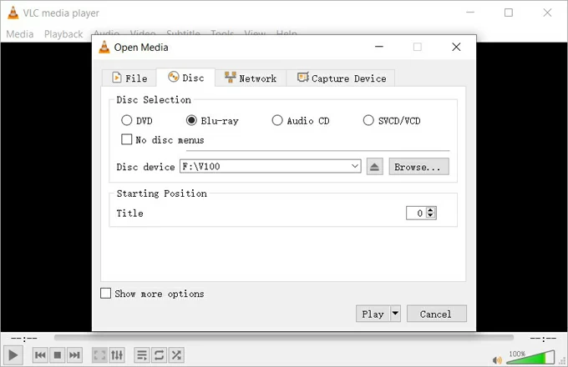Enable shuffle with the random icon
The image size is (568, 367).
[176, 355]
